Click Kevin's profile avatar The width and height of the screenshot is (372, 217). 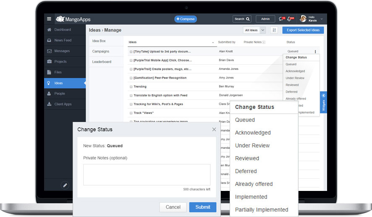(x=303, y=19)
